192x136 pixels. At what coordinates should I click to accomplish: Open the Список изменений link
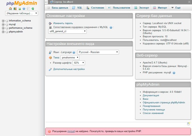pyautogui.click(x=153, y=113)
